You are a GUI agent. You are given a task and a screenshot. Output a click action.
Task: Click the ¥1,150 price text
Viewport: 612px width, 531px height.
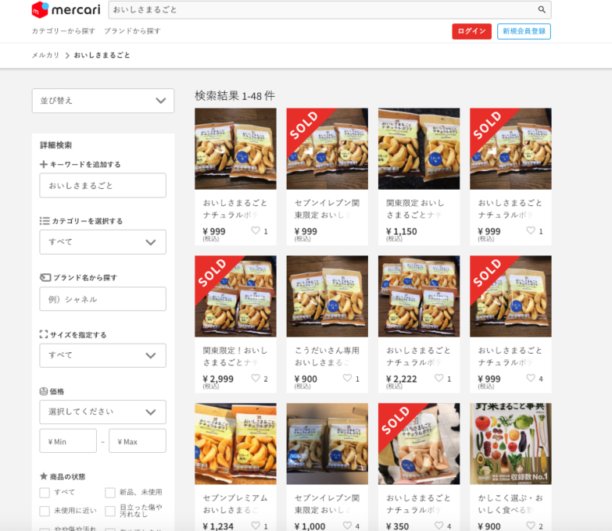[402, 232]
